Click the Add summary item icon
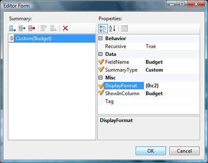The image size is (208, 163). (12, 28)
